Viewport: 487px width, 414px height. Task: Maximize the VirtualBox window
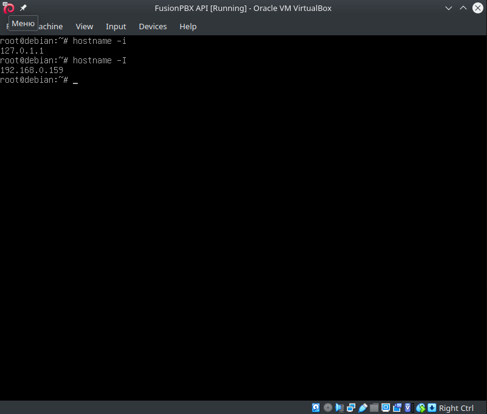[x=463, y=8]
